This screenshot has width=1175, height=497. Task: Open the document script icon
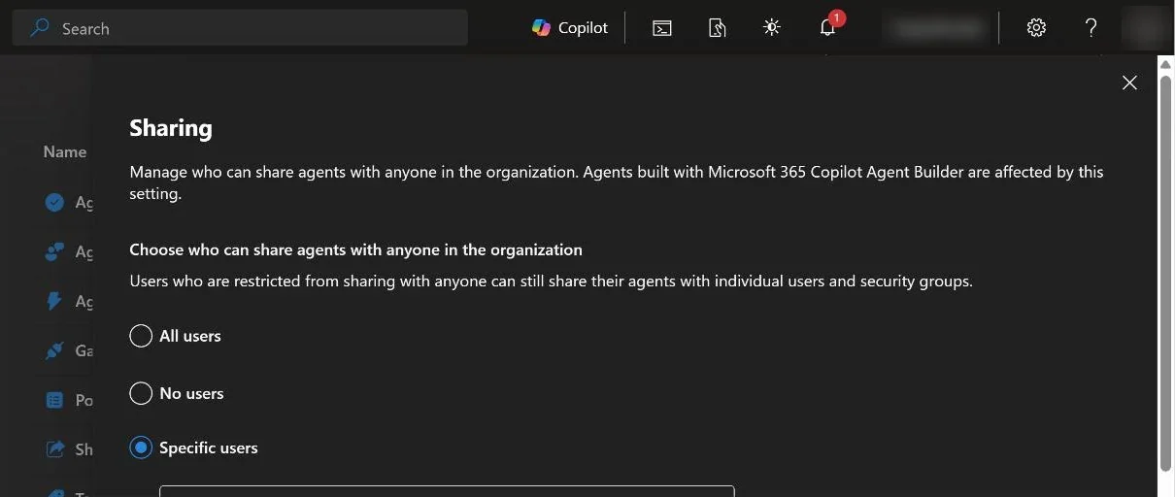tap(717, 28)
